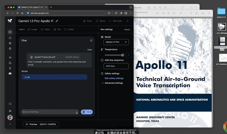Expand Advanced settings
Screen dimensions: 227x134
112,83
